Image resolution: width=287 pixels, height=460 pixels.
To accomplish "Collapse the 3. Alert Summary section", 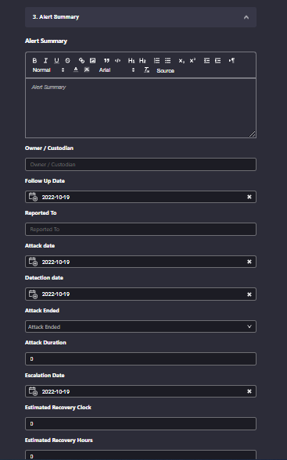I will 246,17.
